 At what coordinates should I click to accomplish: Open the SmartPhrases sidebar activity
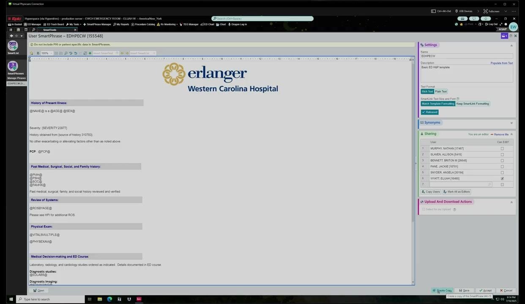coord(16,68)
